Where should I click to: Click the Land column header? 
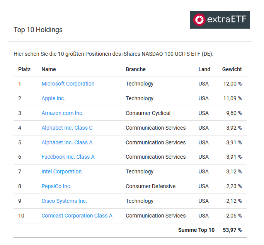tap(204, 69)
